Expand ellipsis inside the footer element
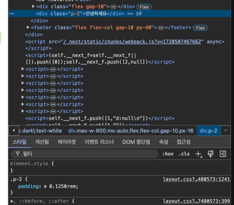This screenshot has width=234, height=205. click(x=161, y=28)
